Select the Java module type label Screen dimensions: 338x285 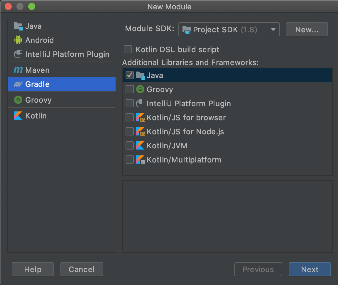33,26
